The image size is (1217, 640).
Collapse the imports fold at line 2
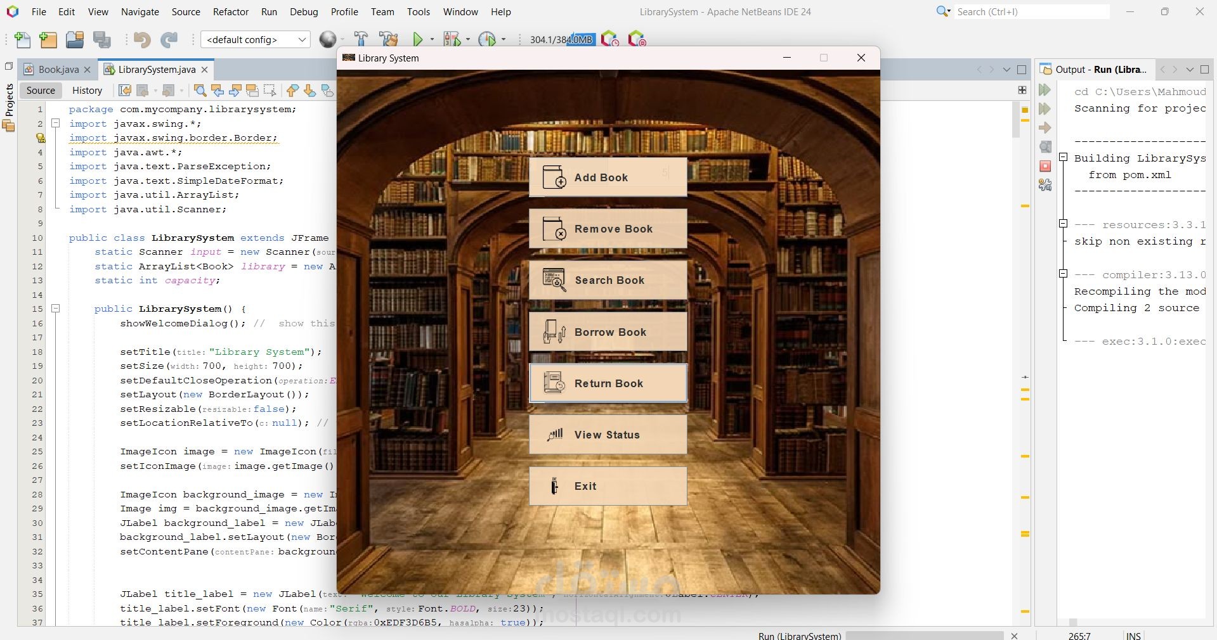pyautogui.click(x=55, y=123)
